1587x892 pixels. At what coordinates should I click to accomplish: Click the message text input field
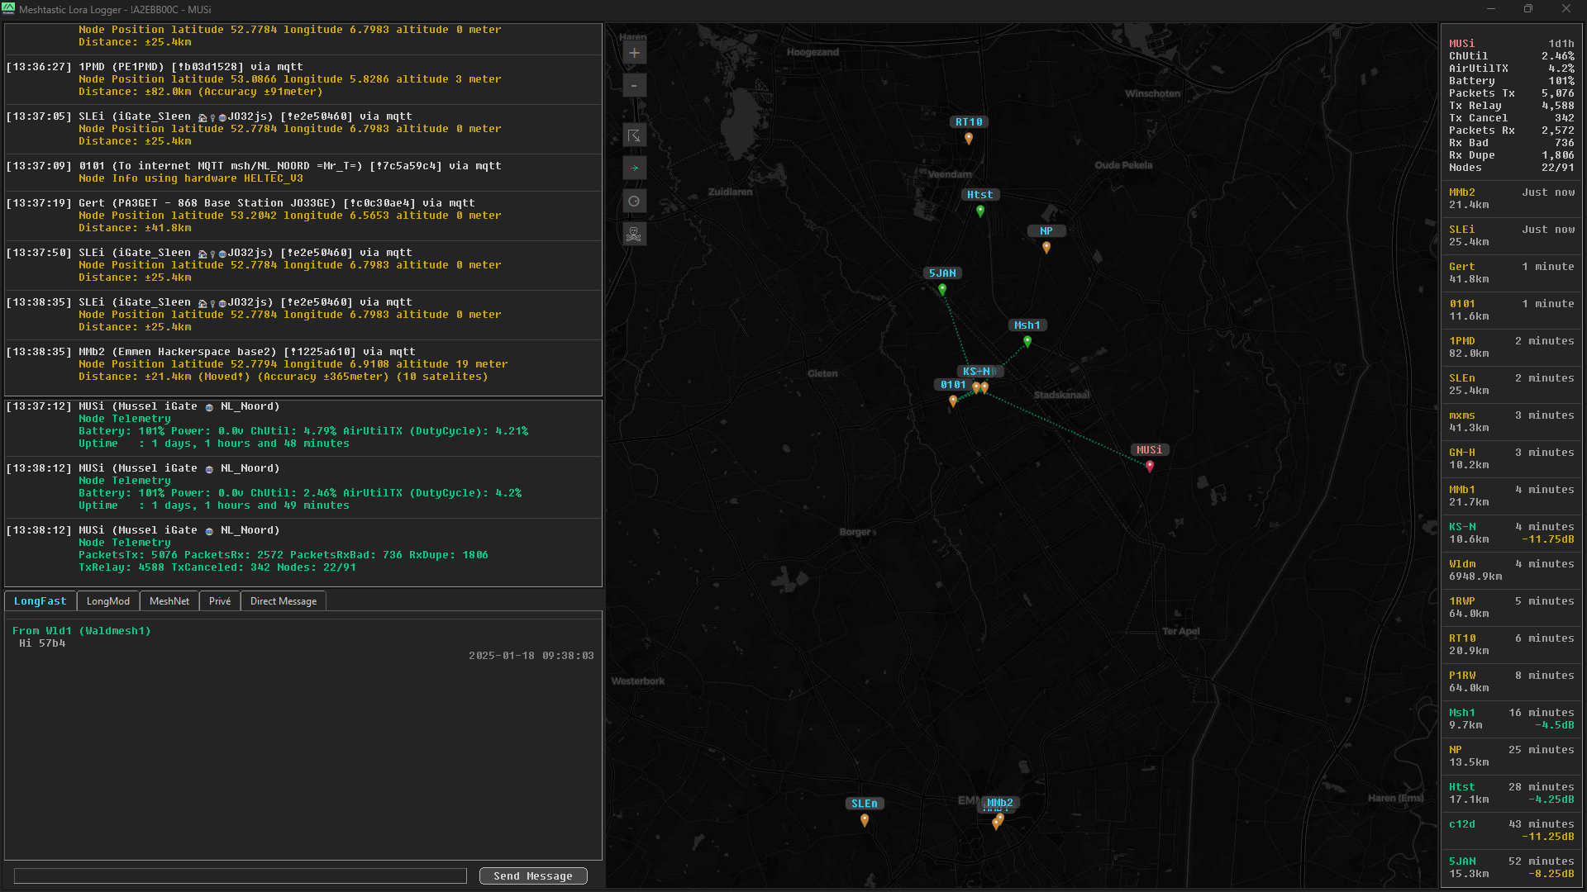[x=241, y=875]
